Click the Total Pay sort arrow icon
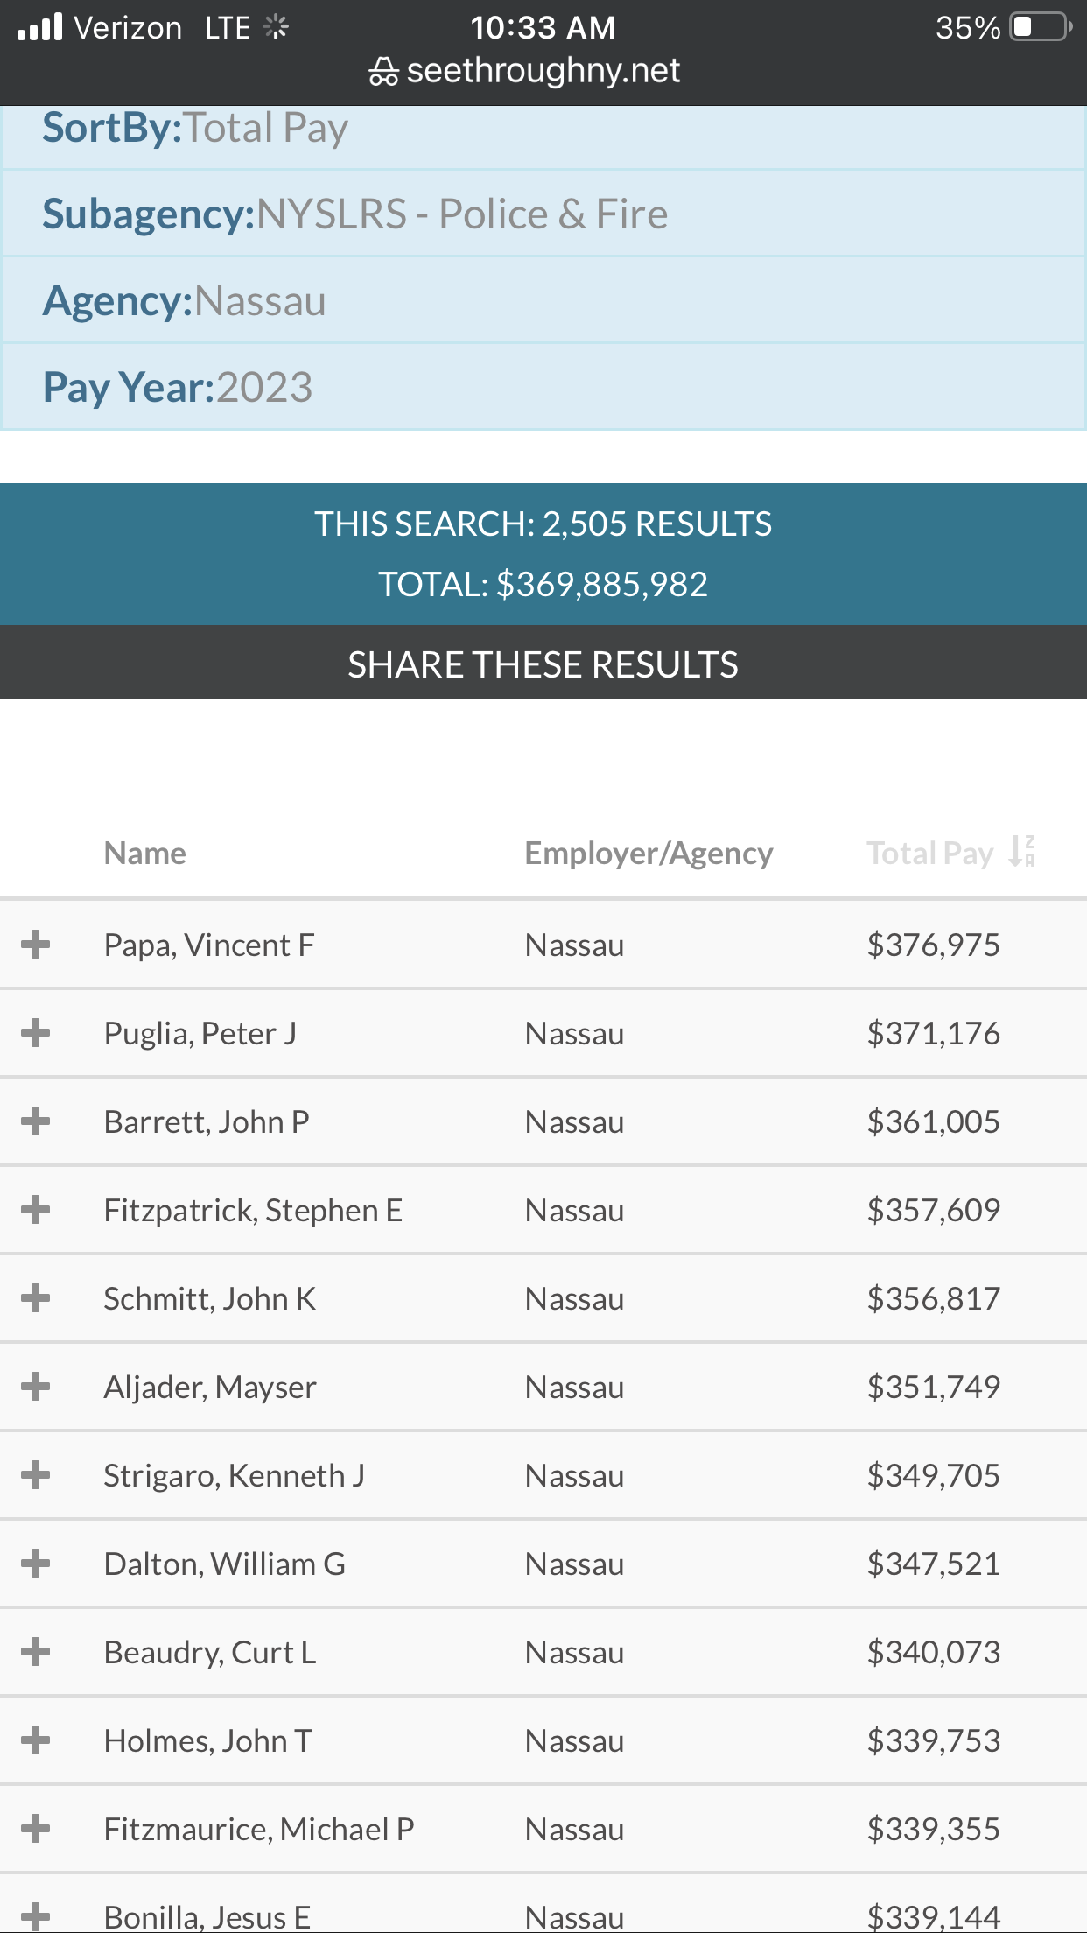1087x1933 pixels. point(1021,851)
